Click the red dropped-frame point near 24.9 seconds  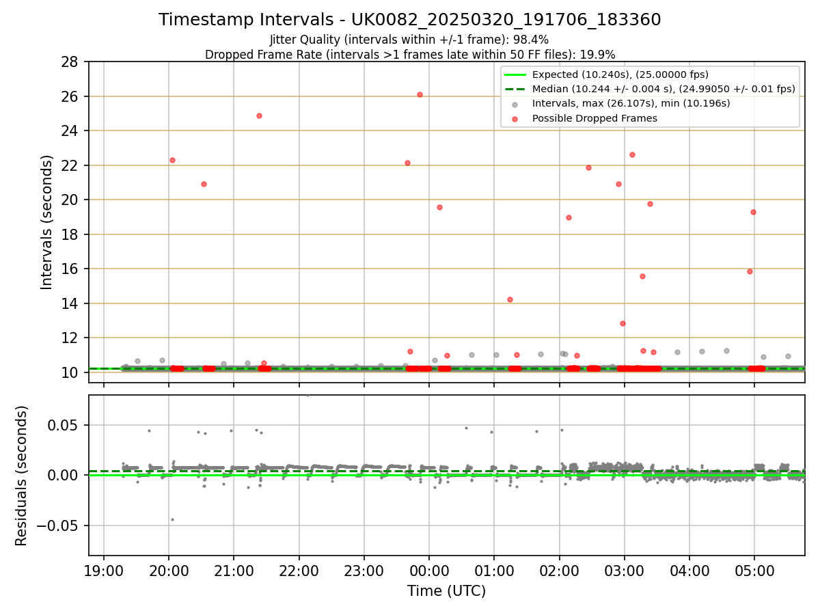(259, 115)
